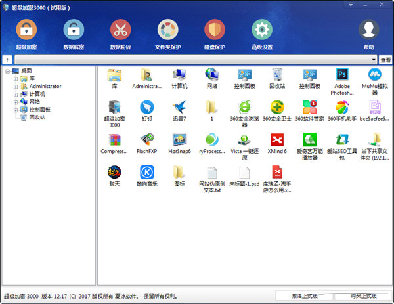Screen dimensions: 394x304
Task: Open 文件夹保护 feature
Action: (168, 30)
